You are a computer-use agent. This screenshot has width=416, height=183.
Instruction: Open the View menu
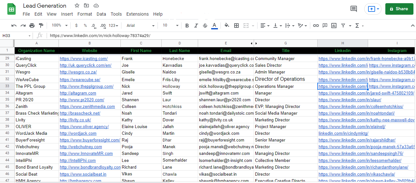coord(51,14)
